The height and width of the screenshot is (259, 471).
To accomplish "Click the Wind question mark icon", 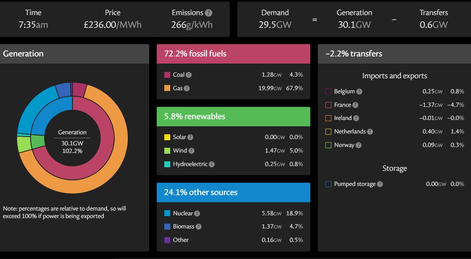I will click(x=192, y=151).
